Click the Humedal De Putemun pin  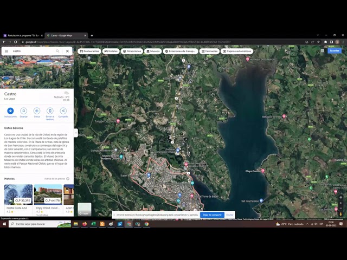[248, 59]
